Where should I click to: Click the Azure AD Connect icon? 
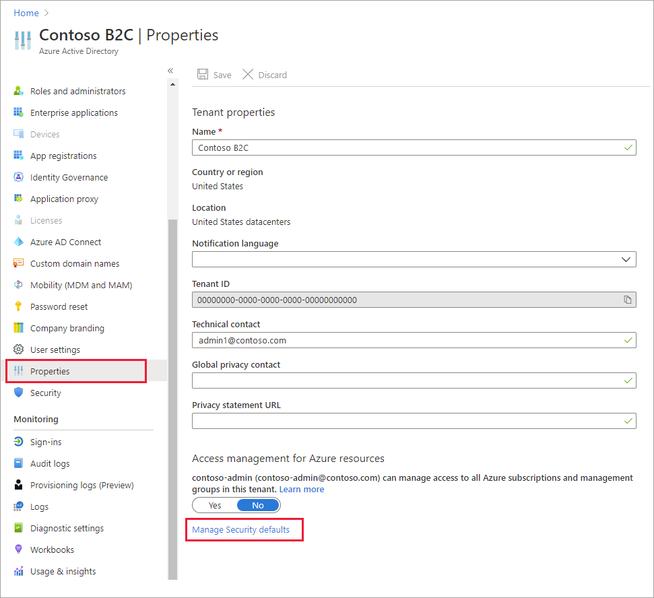tap(19, 242)
